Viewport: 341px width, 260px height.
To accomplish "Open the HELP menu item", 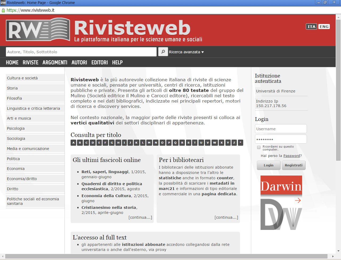I will pyautogui.click(x=117, y=62).
